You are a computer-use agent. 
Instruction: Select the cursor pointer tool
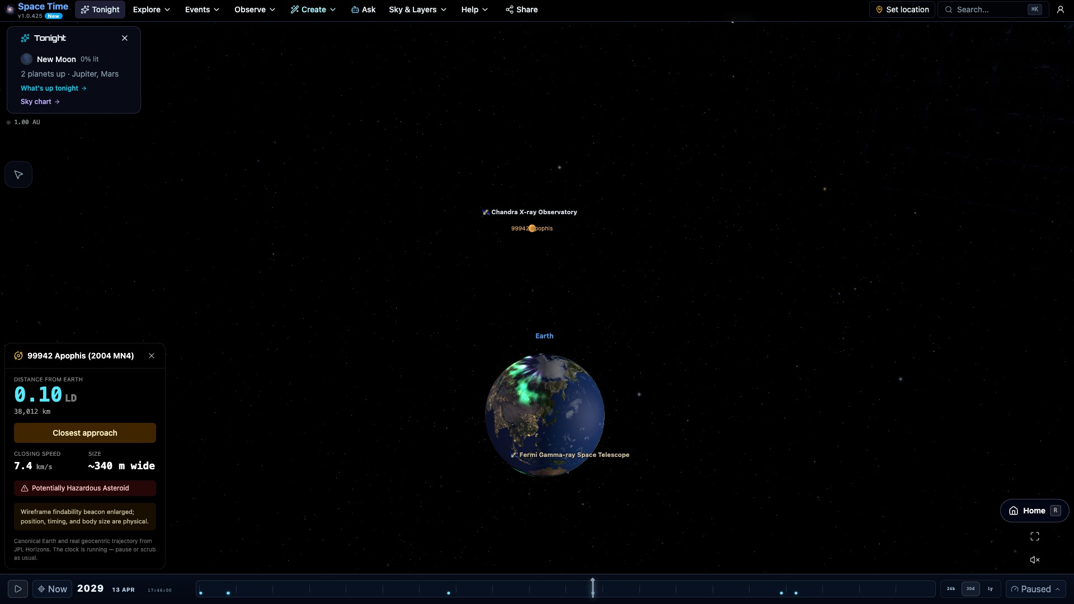click(x=18, y=175)
